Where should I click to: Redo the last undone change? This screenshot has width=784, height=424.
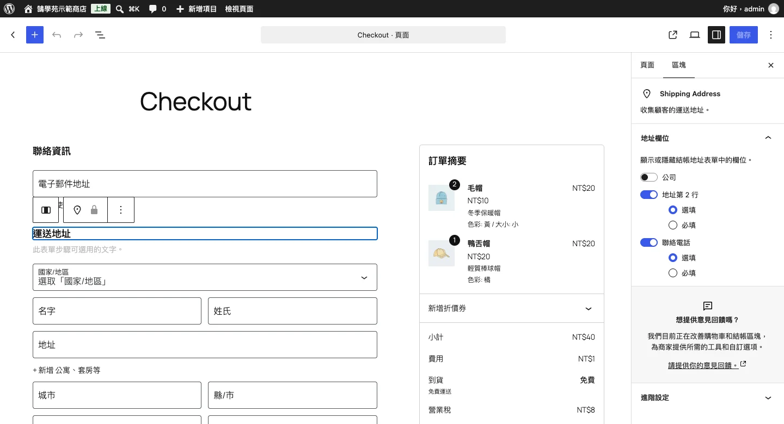78,35
